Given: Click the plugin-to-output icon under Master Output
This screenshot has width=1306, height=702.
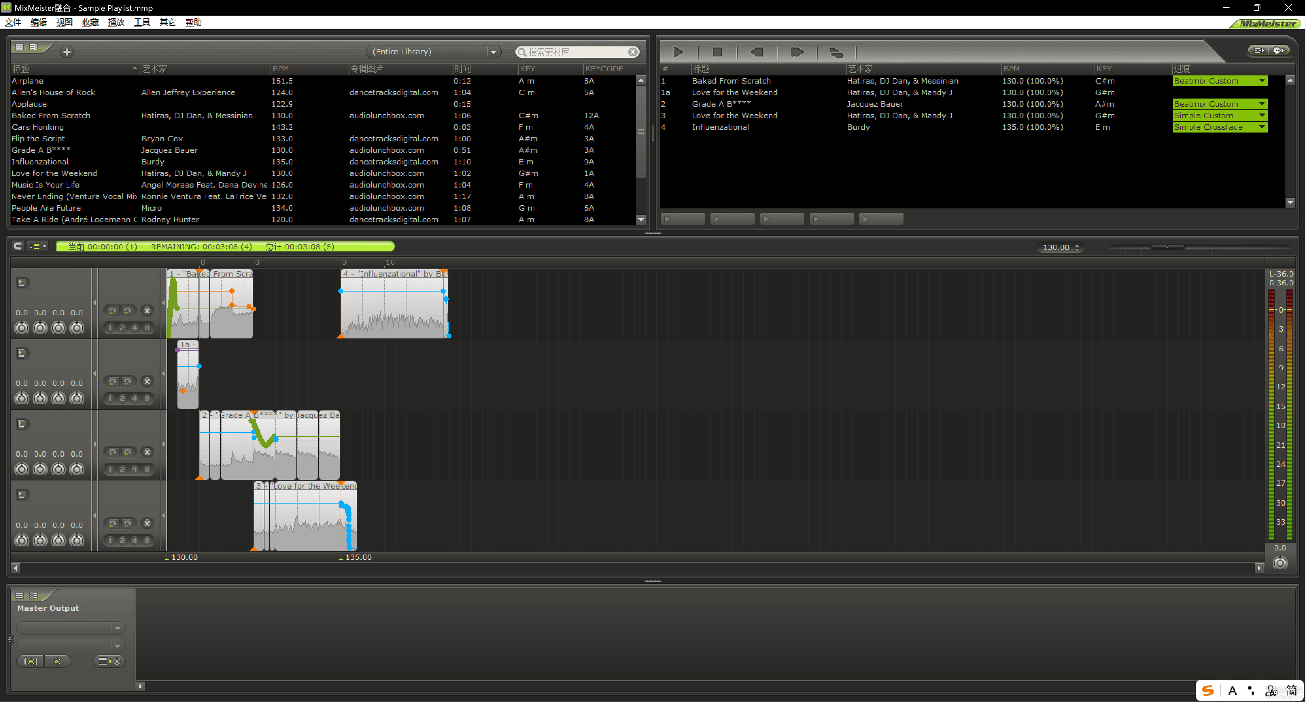Looking at the screenshot, I should (x=109, y=661).
